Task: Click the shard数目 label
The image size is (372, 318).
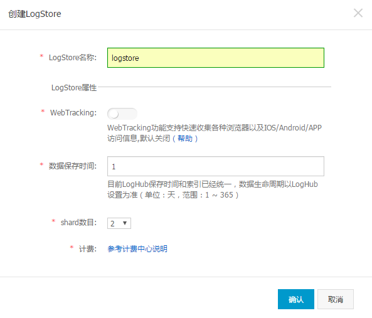Action: (x=78, y=223)
